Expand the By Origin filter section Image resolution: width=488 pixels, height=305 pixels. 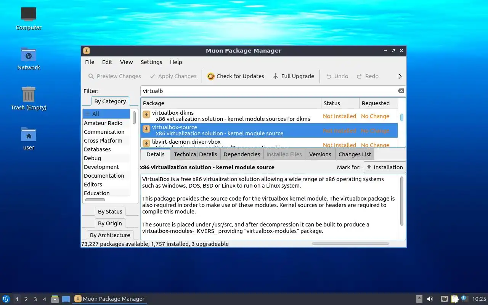110,223
